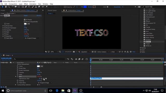
Task: Enable the Stroke Sequentially checkbox
Action: [25, 22]
